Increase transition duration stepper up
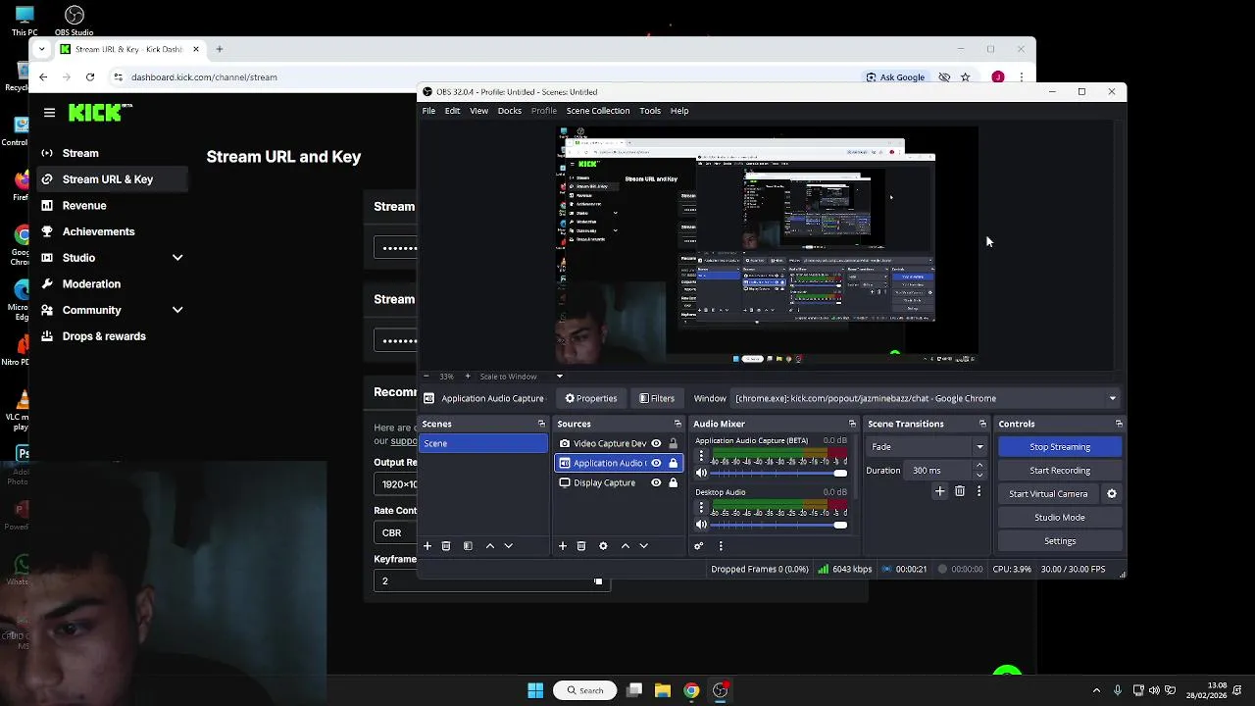 pos(979,466)
